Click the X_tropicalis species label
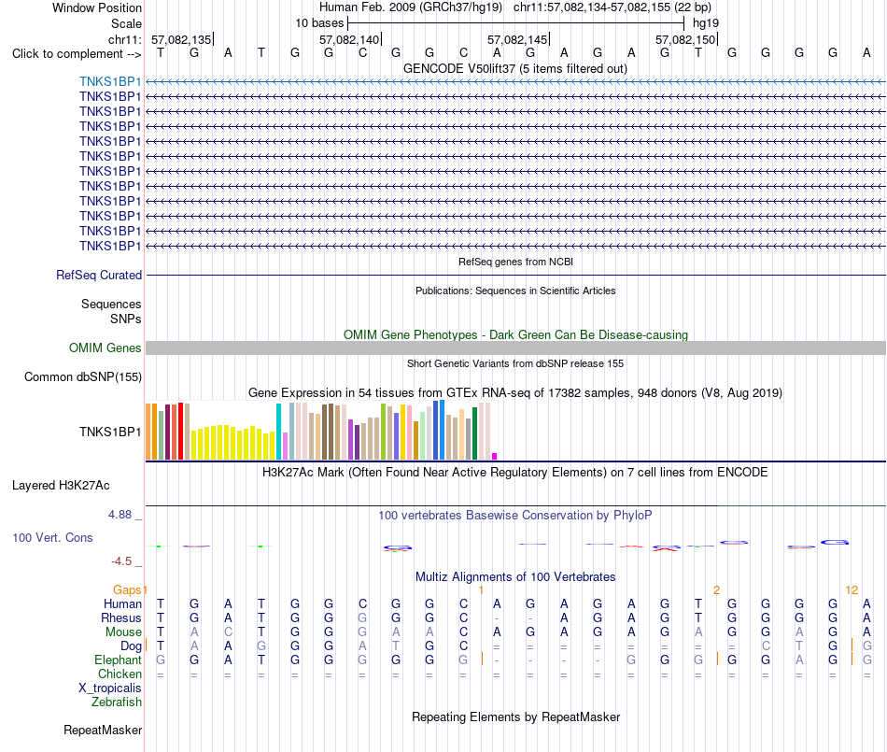 (x=110, y=688)
